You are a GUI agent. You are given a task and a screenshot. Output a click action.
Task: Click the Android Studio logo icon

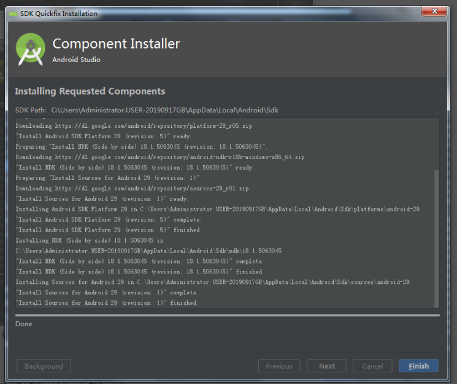coord(30,49)
